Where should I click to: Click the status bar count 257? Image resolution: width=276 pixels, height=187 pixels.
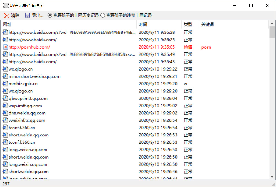[6, 184]
